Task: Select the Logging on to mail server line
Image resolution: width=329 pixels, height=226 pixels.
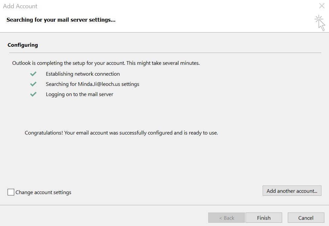Action: pyautogui.click(x=80, y=94)
